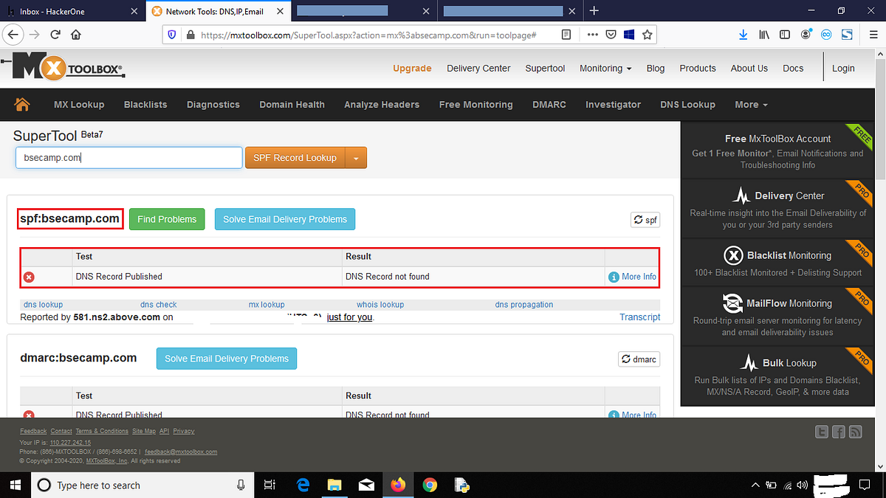Open MxToolbox Twitter icon in footer
Image resolution: width=886 pixels, height=498 pixels.
pyautogui.click(x=821, y=432)
